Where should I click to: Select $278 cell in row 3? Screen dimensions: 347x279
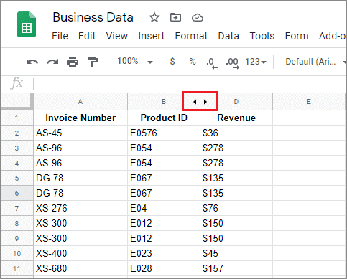(x=236, y=148)
